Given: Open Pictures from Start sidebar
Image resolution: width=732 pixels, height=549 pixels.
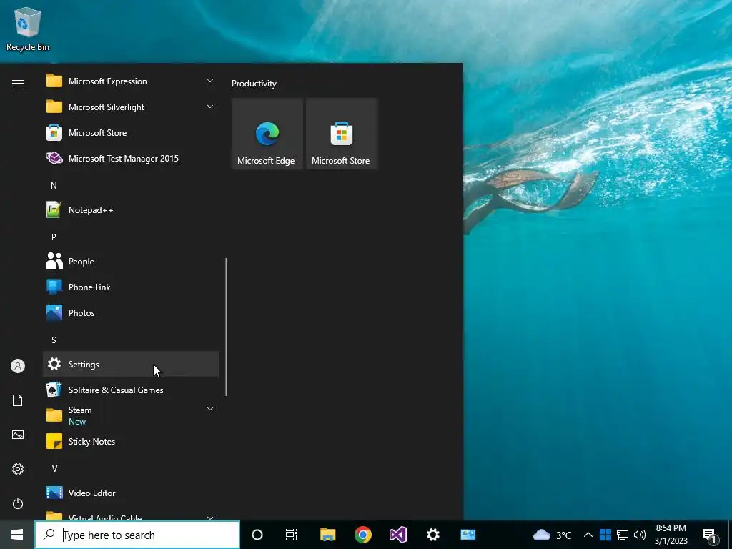Looking at the screenshot, I should click(x=18, y=435).
